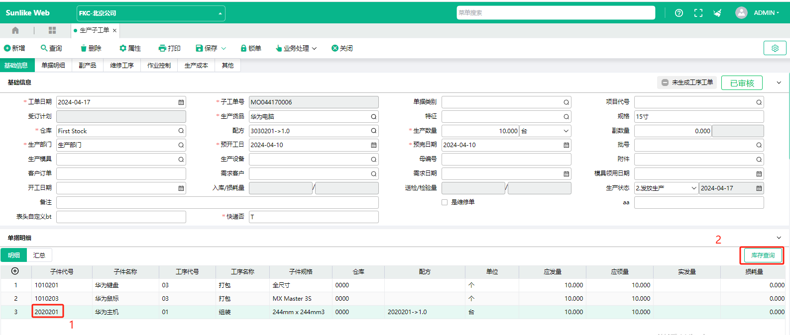Open the 需求日期 calendar picker
Image resolution: width=790 pixels, height=335 pixels.
(x=566, y=174)
